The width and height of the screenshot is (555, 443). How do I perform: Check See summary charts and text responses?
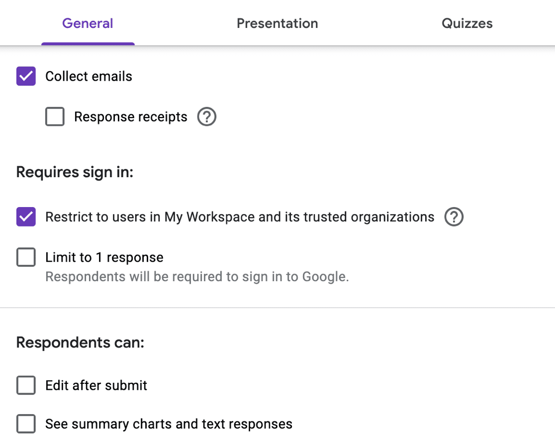click(x=26, y=424)
